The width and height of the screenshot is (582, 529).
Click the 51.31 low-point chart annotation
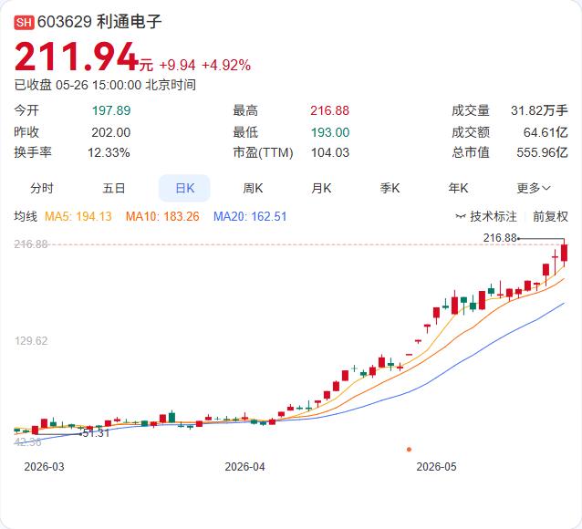[x=96, y=433]
